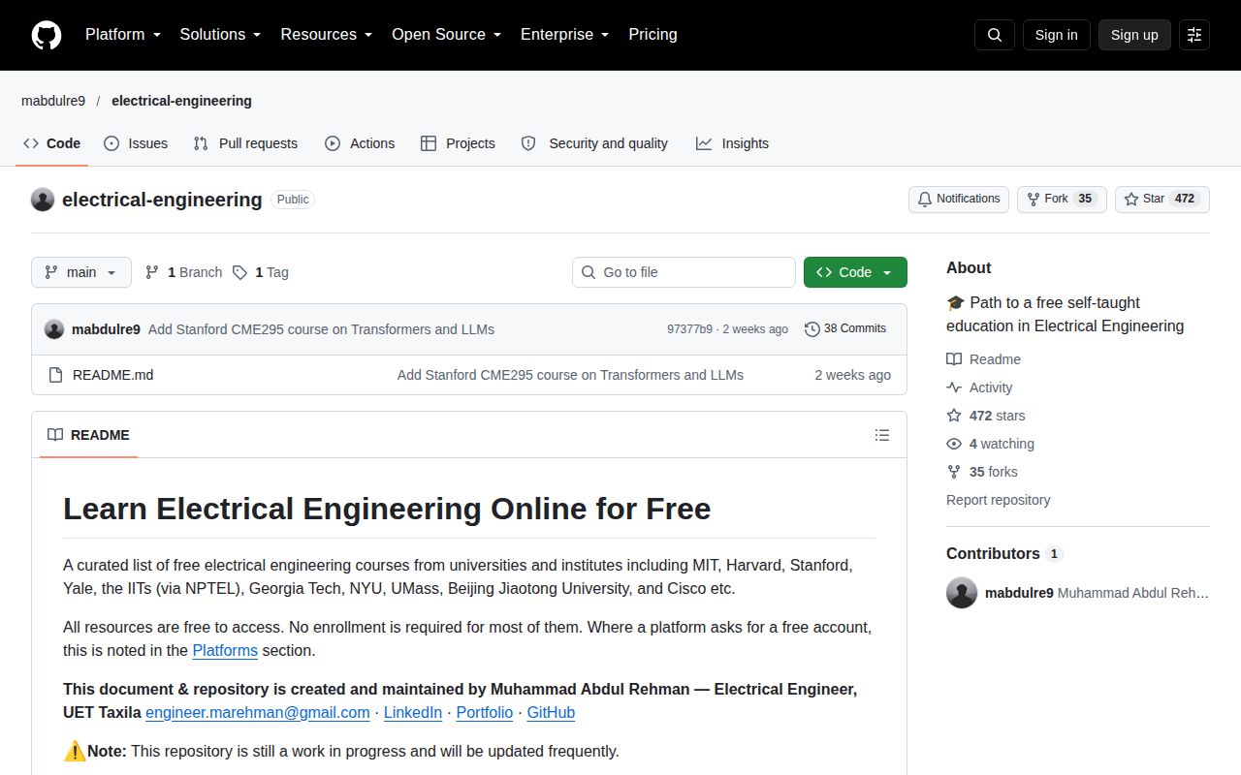
Task: Open the GitHub homepage logo
Action: [47, 35]
